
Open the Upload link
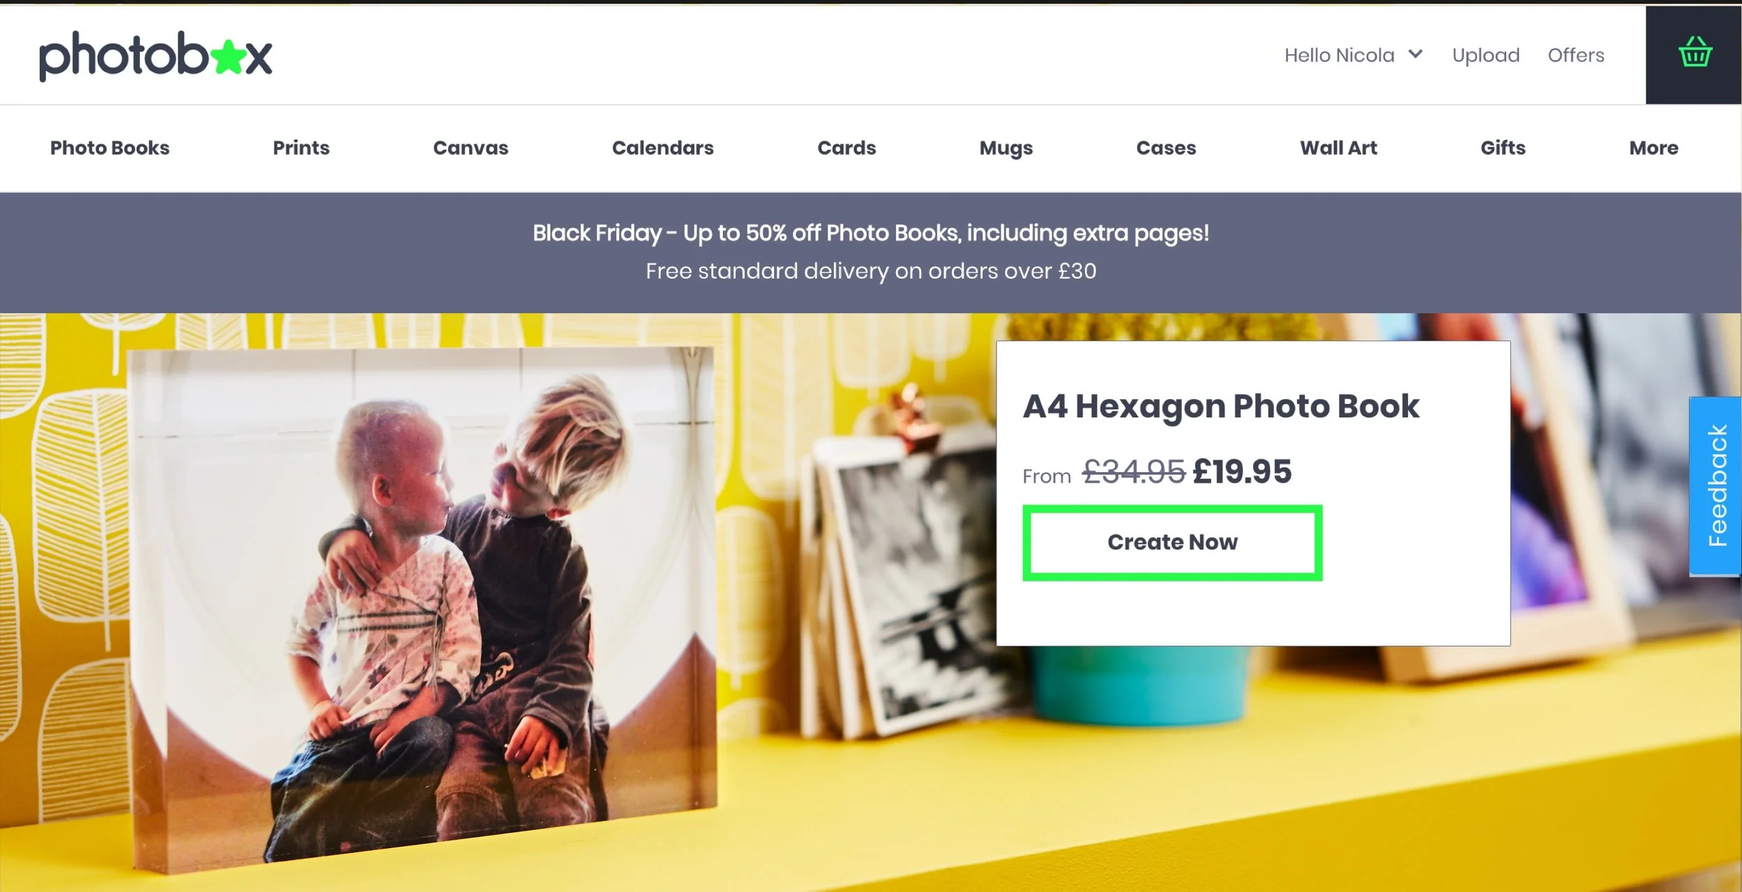pyautogui.click(x=1486, y=55)
